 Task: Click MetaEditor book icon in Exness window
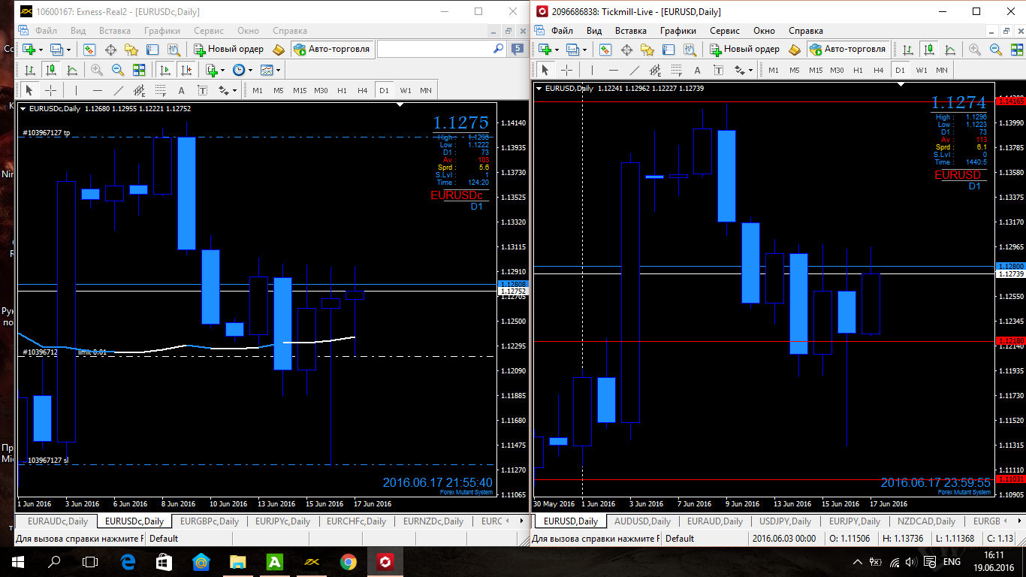click(x=279, y=50)
